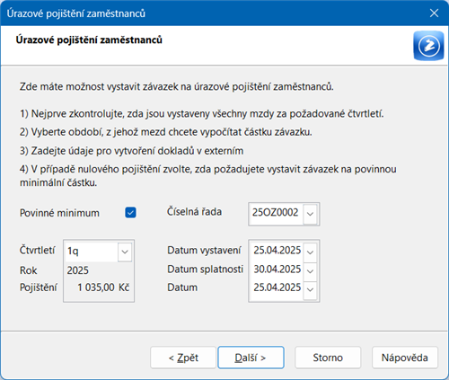The width and height of the screenshot is (449, 380).
Task: Click the bold heading Úrazové pojištění zaměstnanců
Action: click(89, 40)
